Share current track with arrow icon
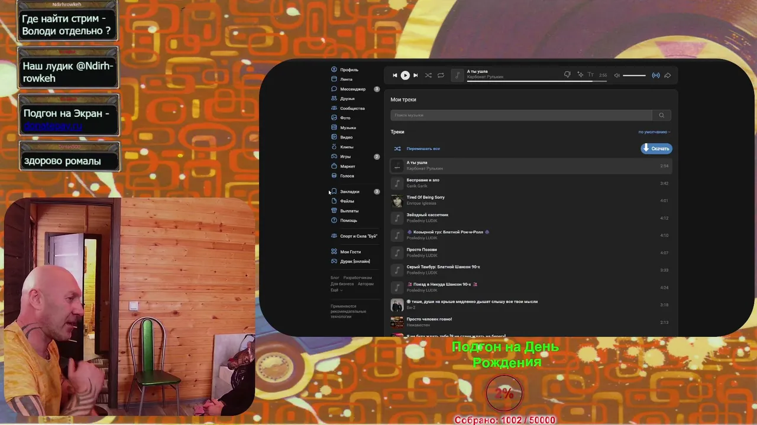 click(668, 75)
